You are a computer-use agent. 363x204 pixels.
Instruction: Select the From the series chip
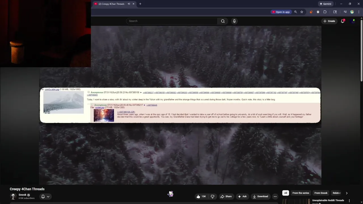click(301, 193)
